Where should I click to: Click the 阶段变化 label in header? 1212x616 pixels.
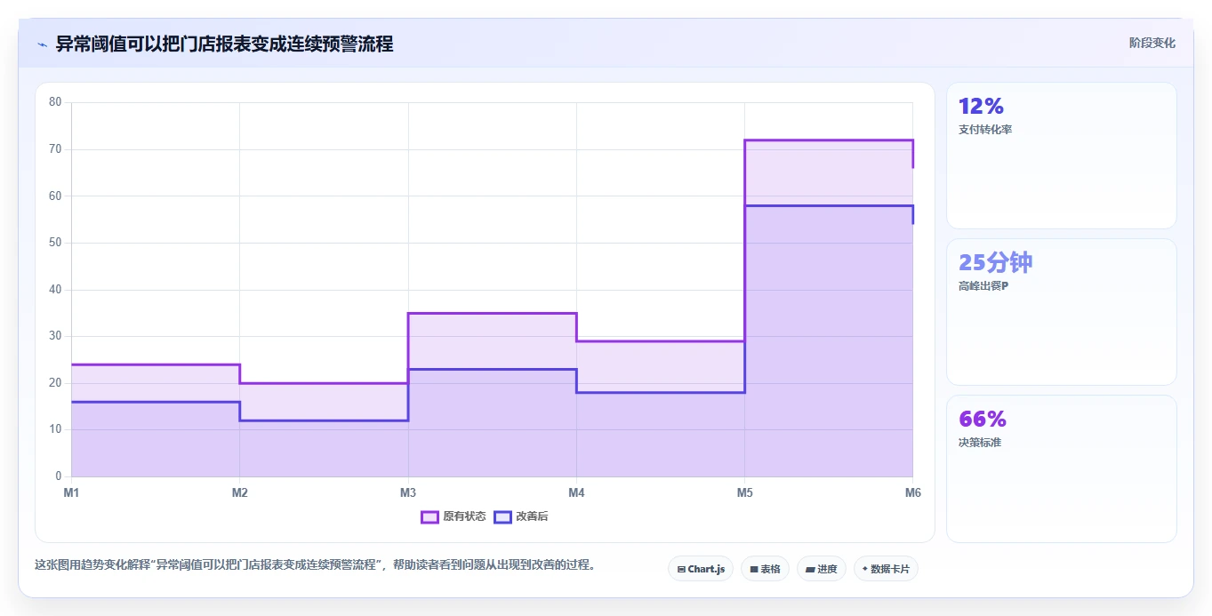click(1152, 43)
